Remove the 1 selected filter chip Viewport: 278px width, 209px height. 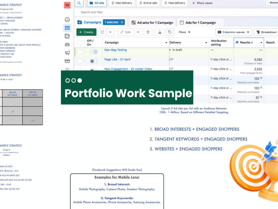coord(122,22)
